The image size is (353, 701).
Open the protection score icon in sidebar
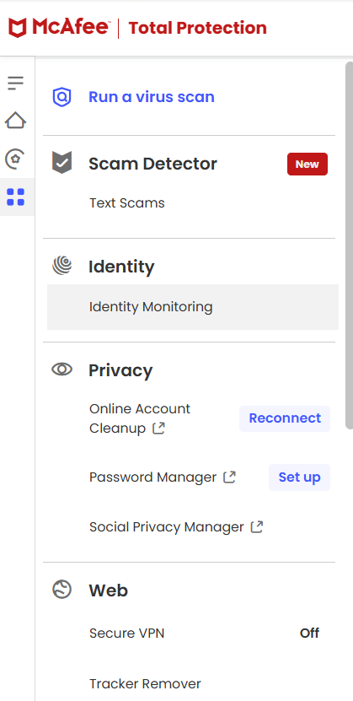click(16, 159)
